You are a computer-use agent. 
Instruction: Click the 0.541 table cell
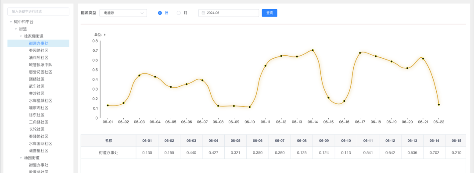(368, 153)
